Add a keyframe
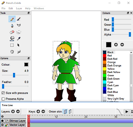 click(x=38, y=111)
